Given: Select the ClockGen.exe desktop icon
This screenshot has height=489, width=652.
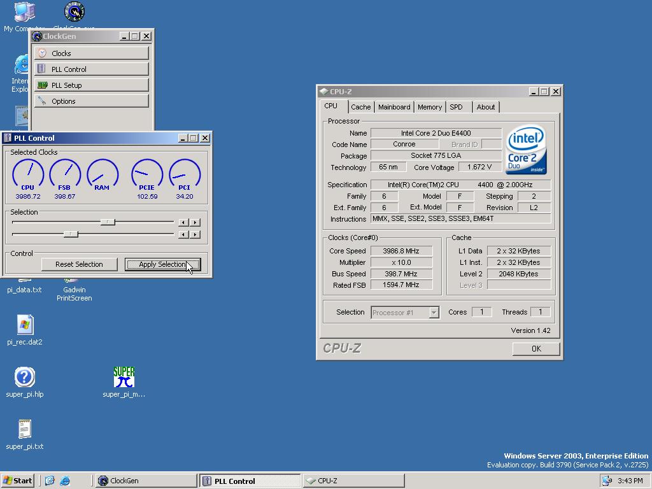Looking at the screenshot, I should pyautogui.click(x=74, y=11).
